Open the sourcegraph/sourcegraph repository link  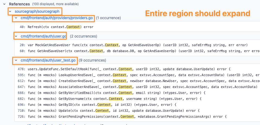coord(37,12)
